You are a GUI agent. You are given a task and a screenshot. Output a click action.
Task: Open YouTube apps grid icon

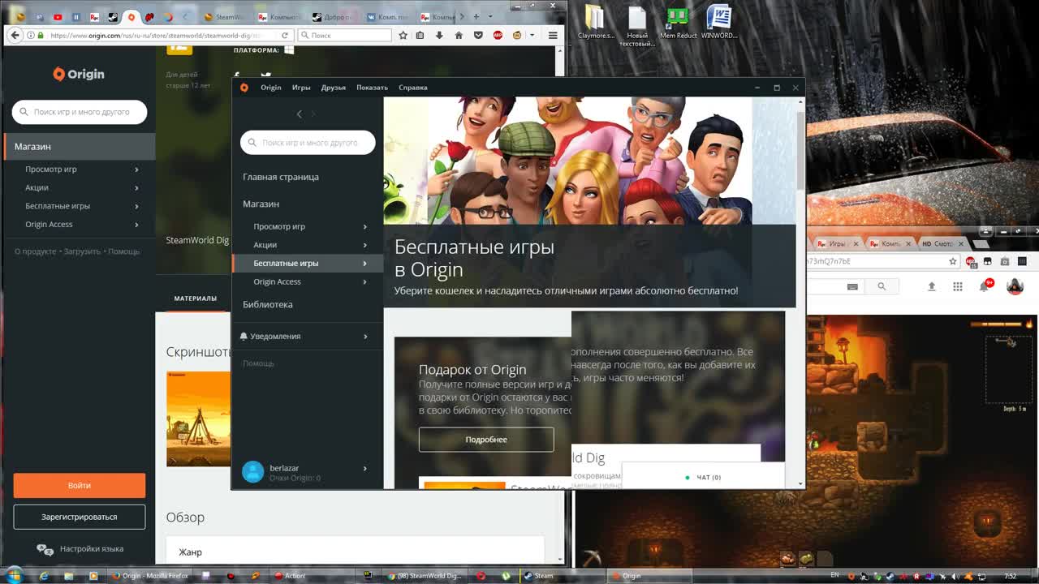click(x=958, y=286)
